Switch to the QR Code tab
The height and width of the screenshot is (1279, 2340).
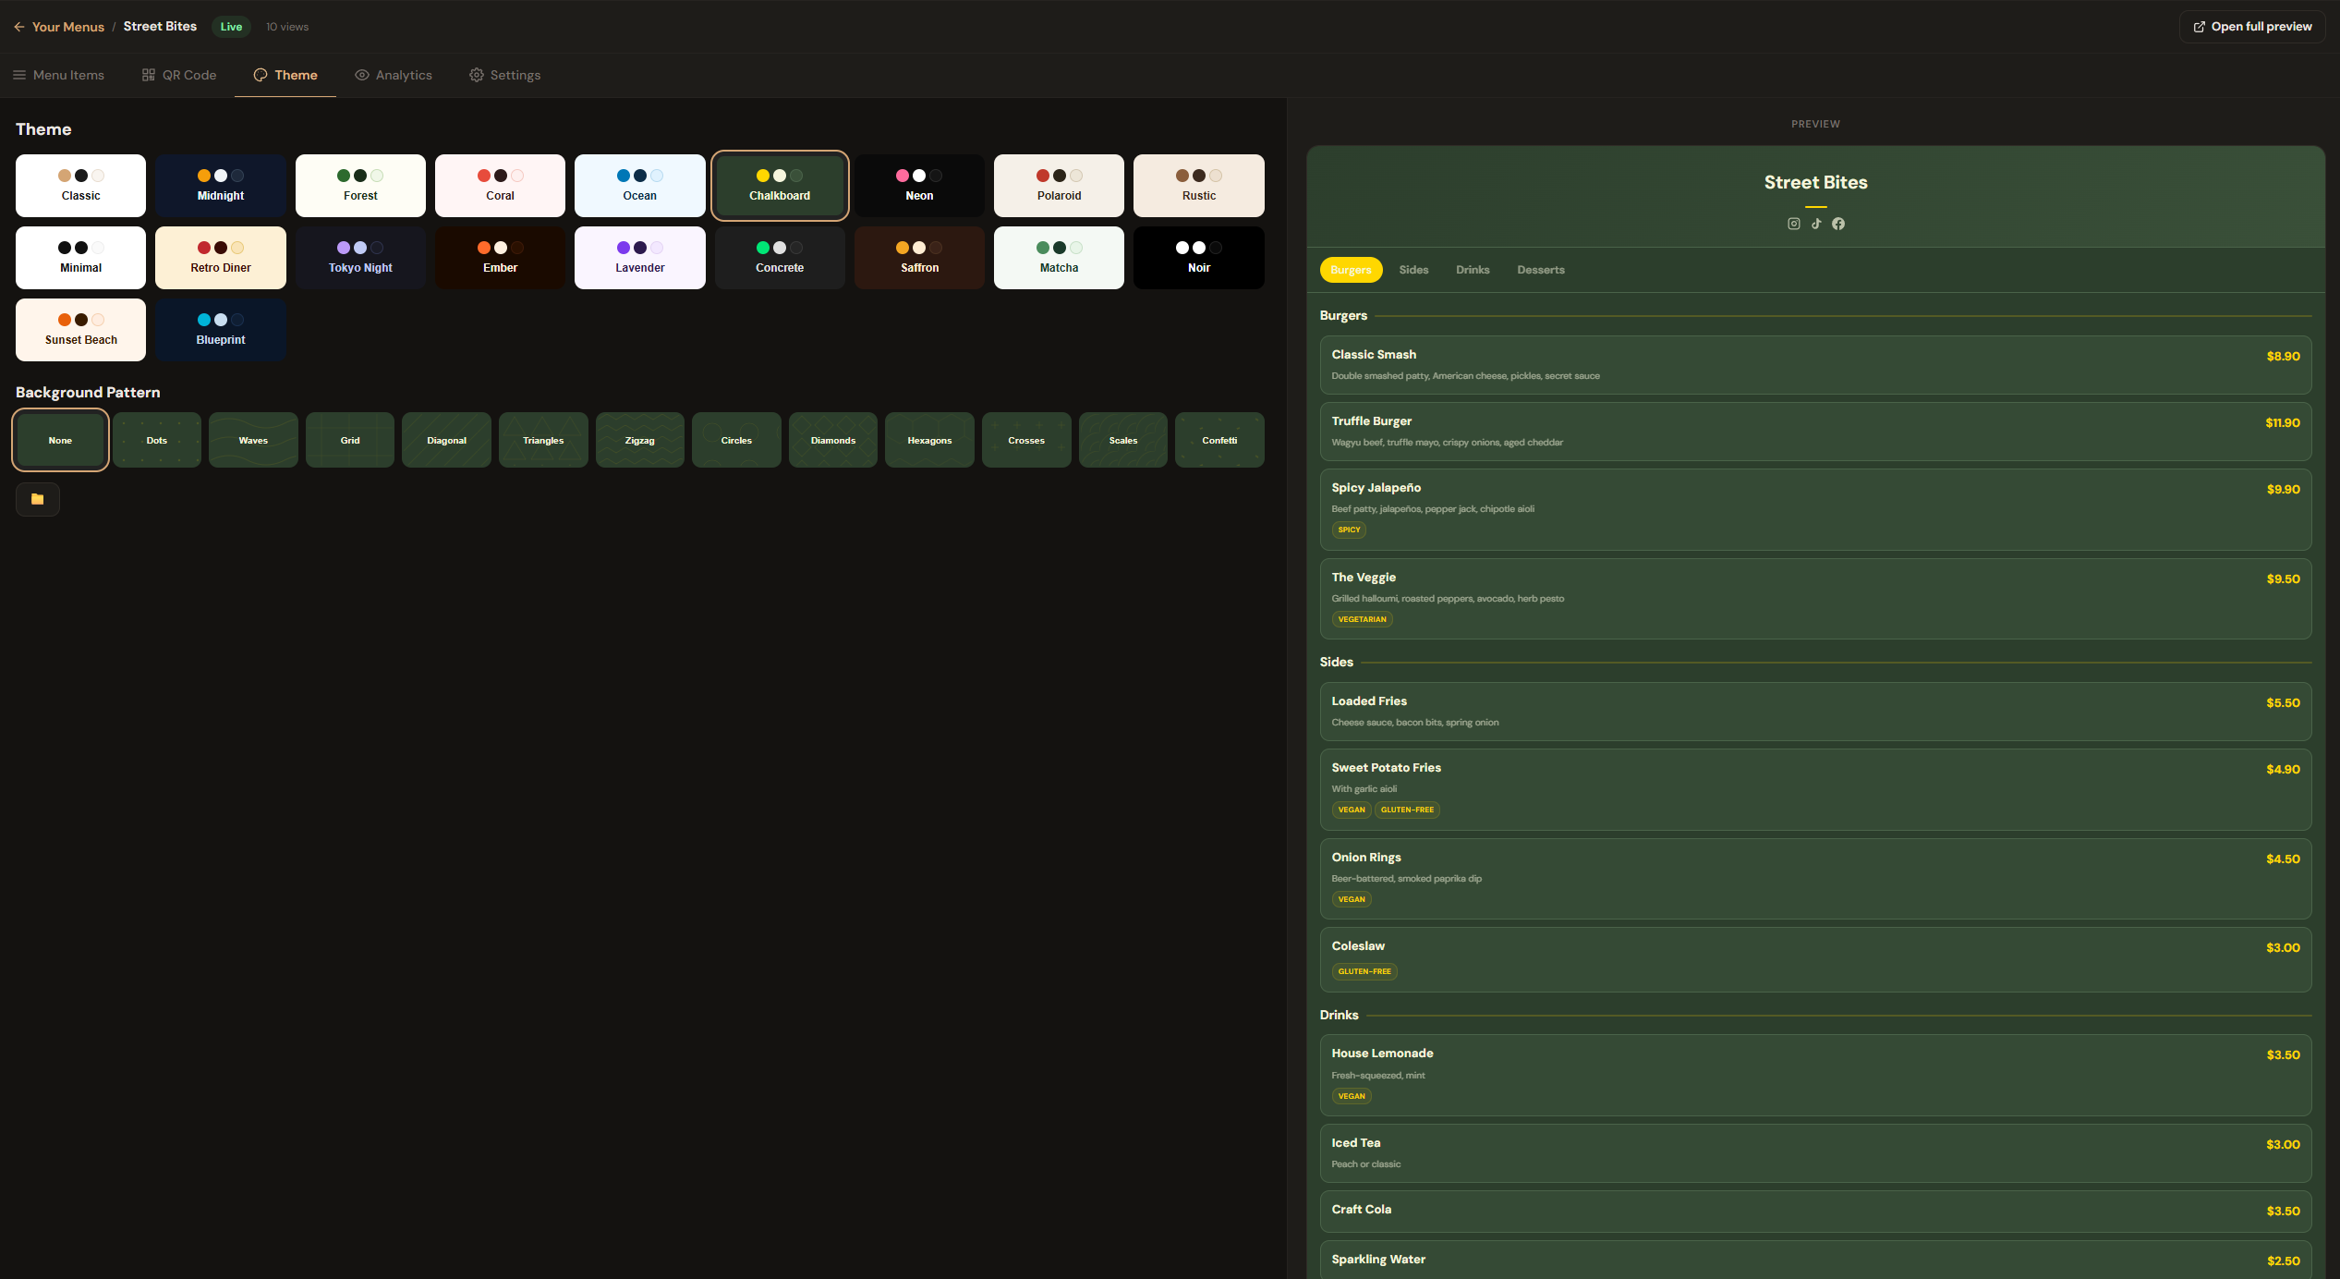(179, 75)
